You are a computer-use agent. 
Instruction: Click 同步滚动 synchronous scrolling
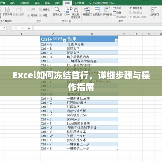[135, 12]
